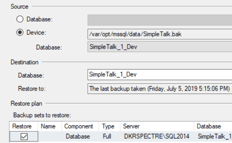Click the empty Name cell in backup row

click(x=50, y=136)
